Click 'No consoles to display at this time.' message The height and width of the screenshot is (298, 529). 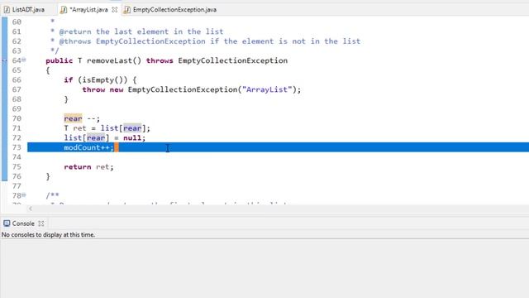(48, 234)
